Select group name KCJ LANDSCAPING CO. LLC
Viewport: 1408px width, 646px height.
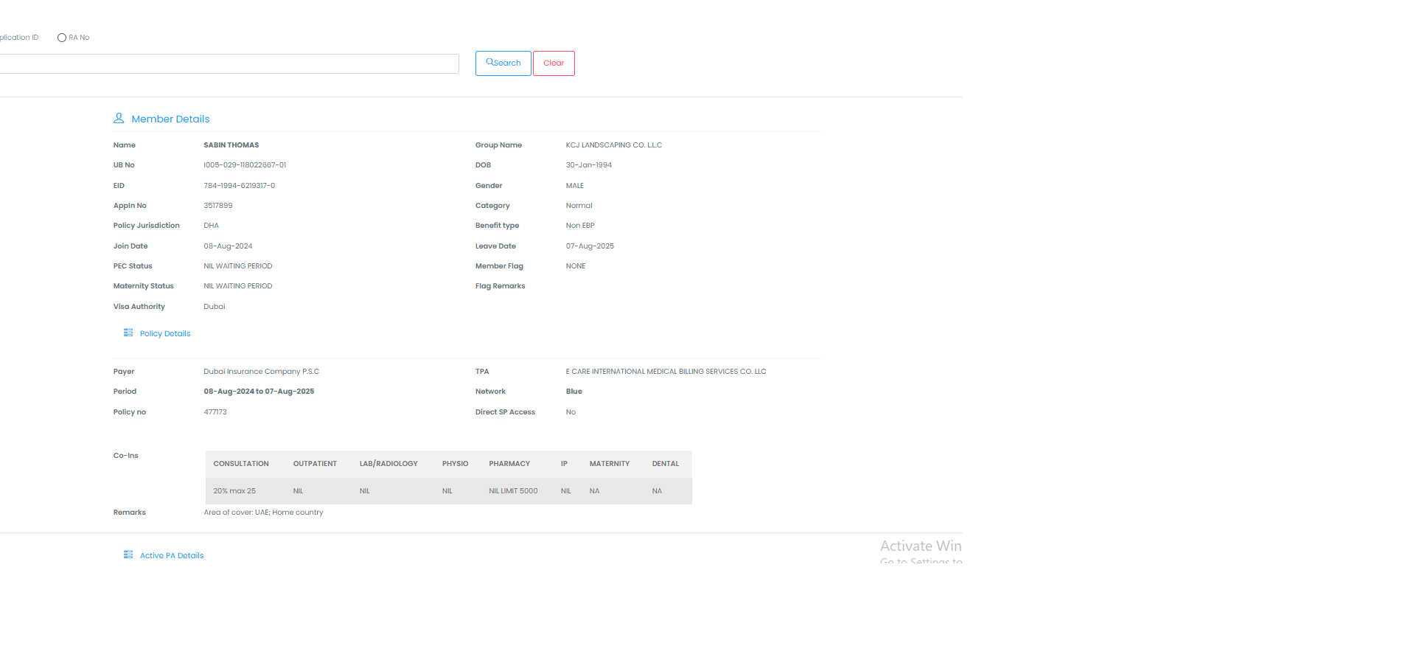(614, 145)
